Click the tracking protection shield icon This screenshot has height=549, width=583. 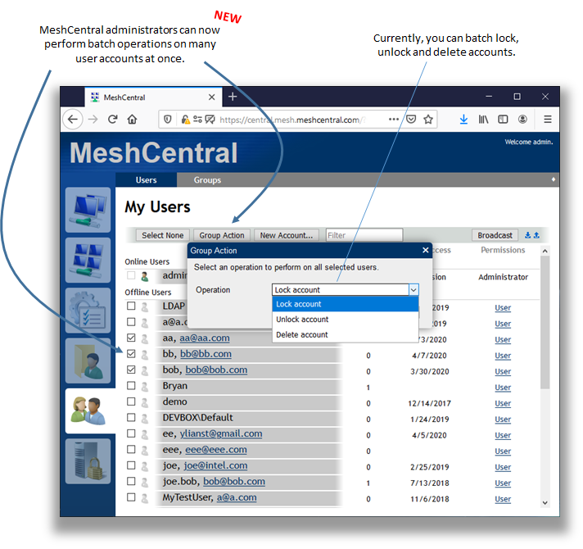168,120
